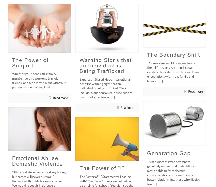Open The Boundary Shift article title
The width and height of the screenshot is (216, 187).
coord(173,55)
